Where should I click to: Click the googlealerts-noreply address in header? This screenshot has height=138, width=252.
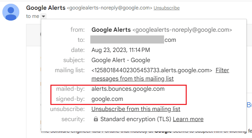[110, 8]
